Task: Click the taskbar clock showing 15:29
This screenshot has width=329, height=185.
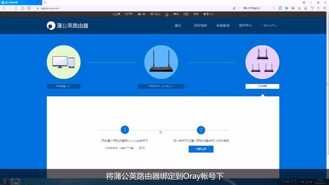Action: click(x=320, y=181)
